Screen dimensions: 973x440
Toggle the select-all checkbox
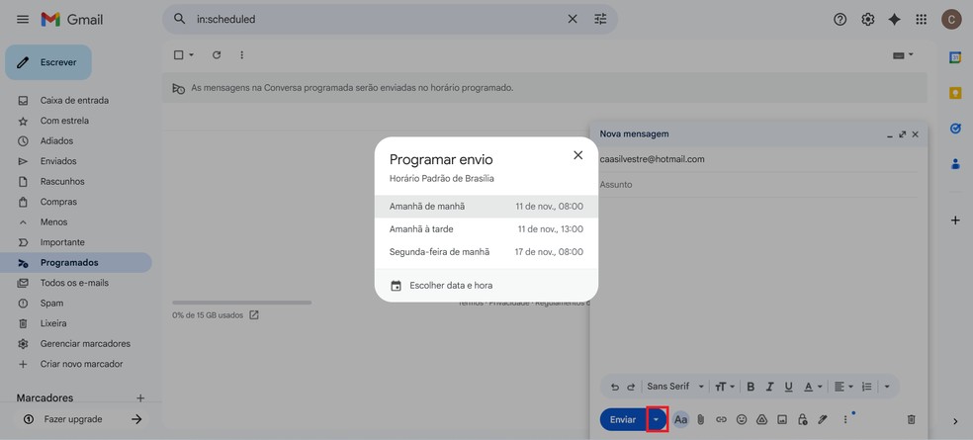[x=179, y=54]
